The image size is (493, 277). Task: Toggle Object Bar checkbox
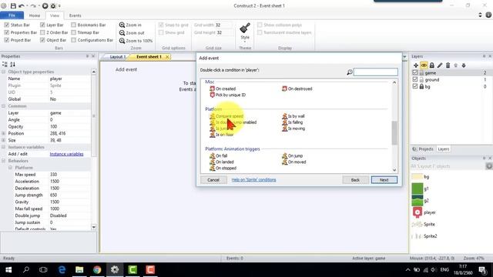pyautogui.click(x=42, y=40)
